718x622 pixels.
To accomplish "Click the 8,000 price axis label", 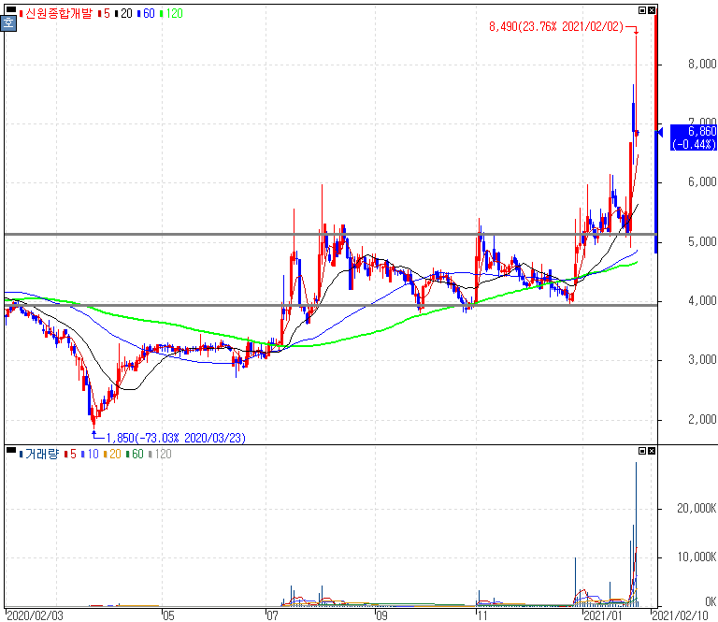I will [x=702, y=65].
